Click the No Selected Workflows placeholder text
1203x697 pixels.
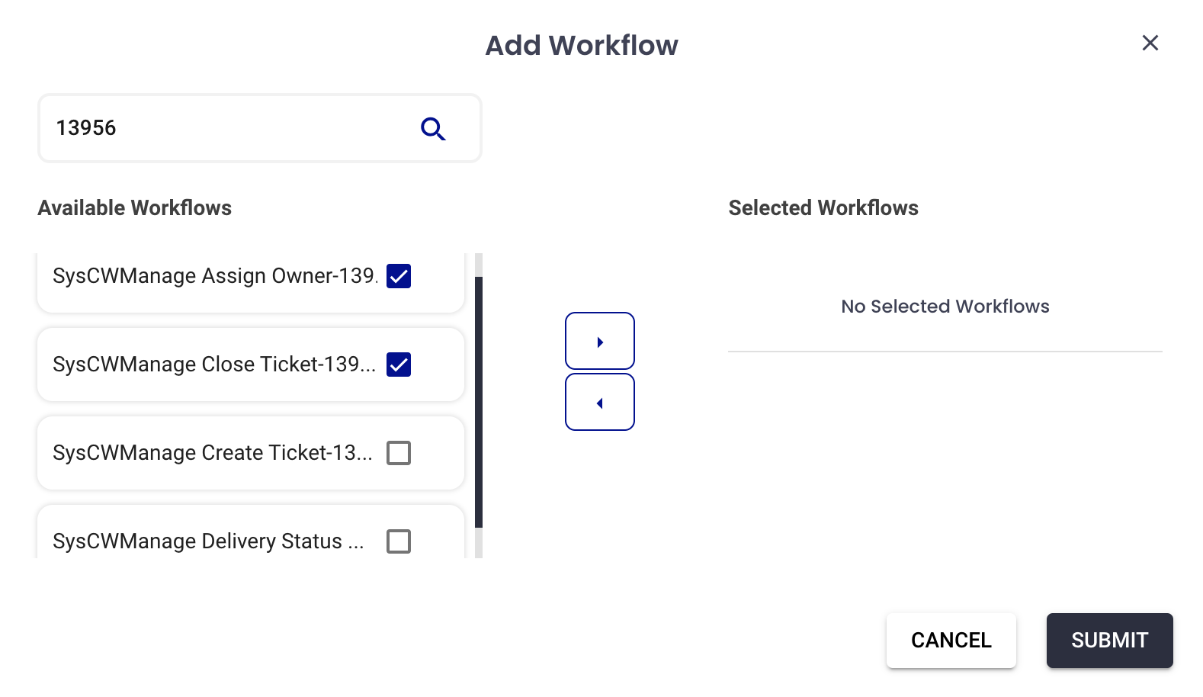pyautogui.click(x=945, y=307)
